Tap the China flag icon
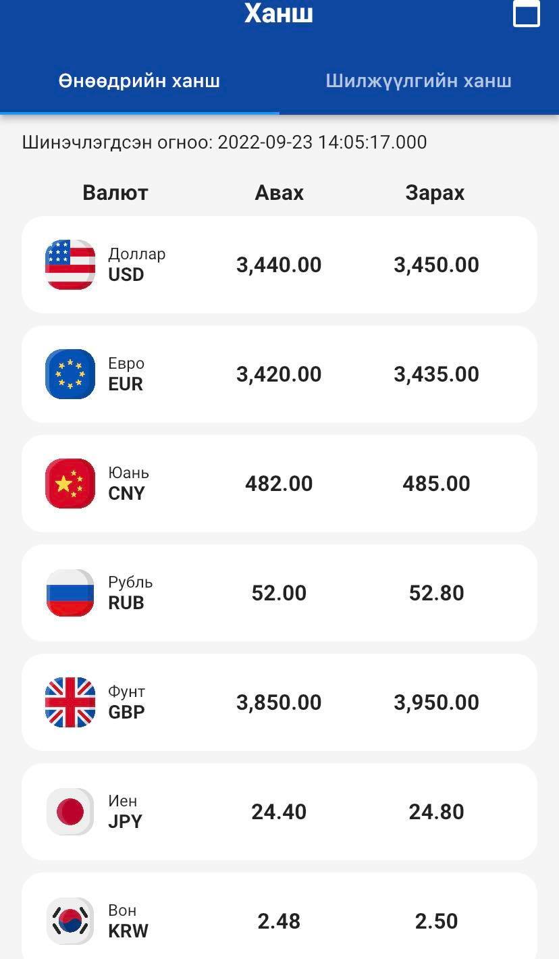 click(70, 484)
